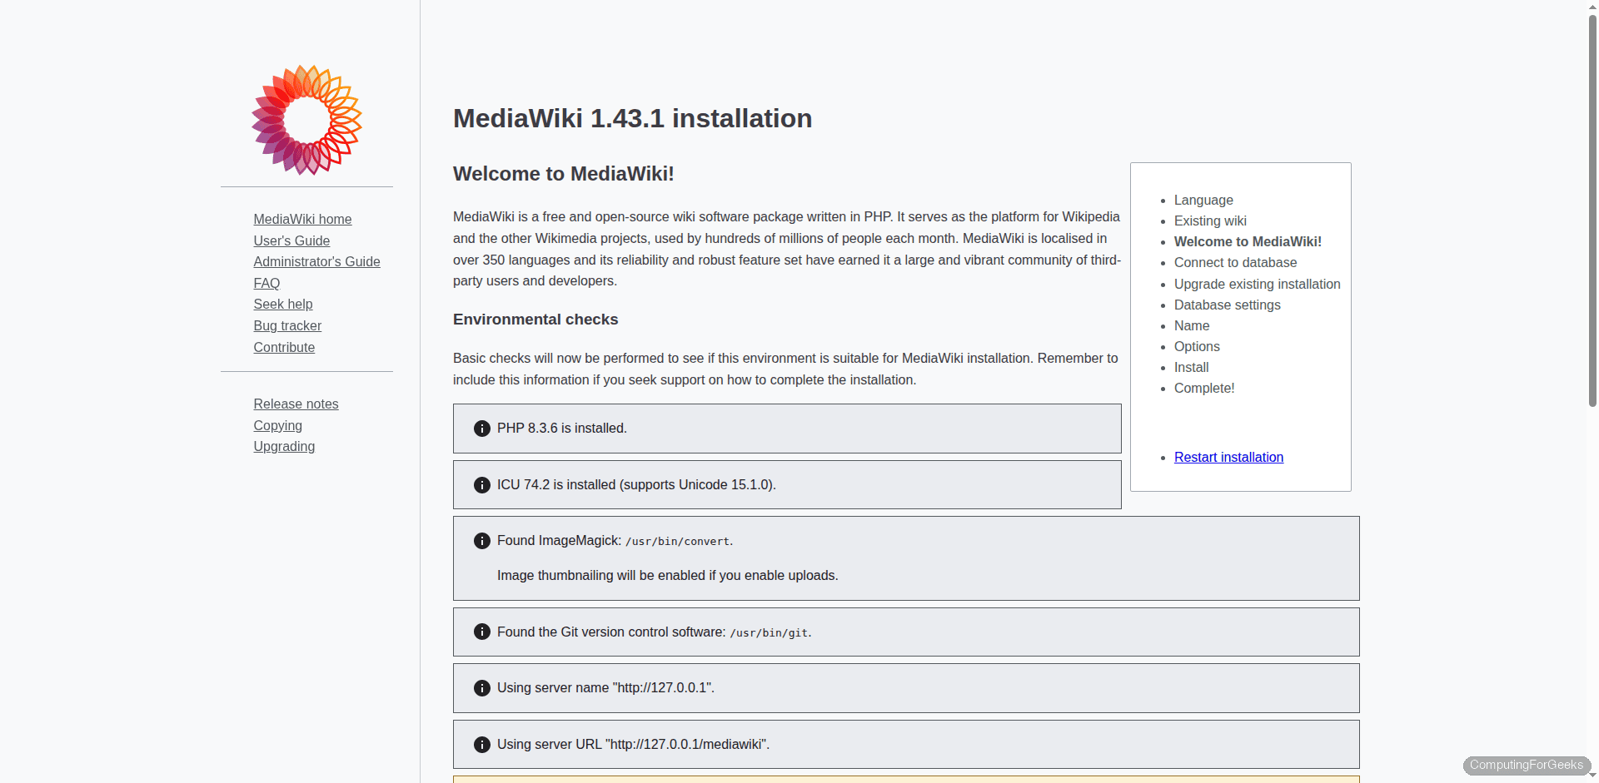Follow the Bug tracker link
1599x783 pixels.
click(287, 325)
